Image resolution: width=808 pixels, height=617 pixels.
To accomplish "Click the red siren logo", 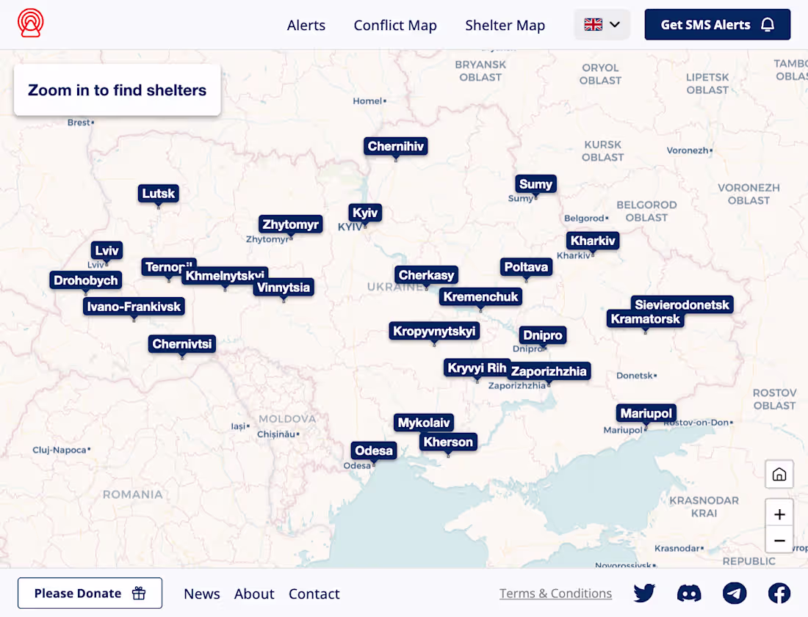I will coord(29,23).
